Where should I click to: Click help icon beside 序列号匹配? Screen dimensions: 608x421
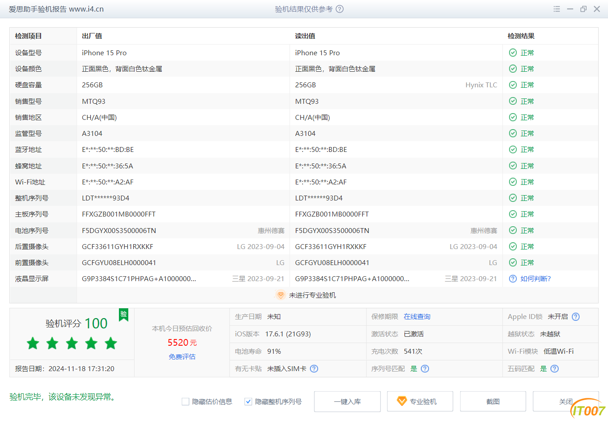click(425, 368)
